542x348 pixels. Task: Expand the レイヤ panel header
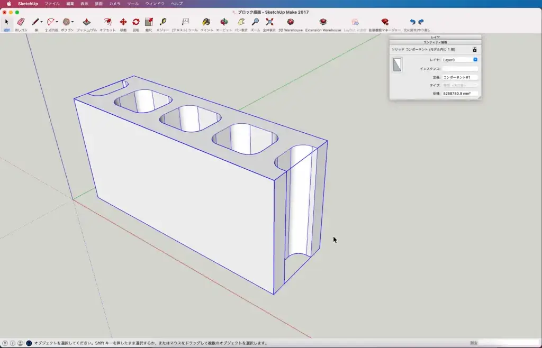point(435,37)
